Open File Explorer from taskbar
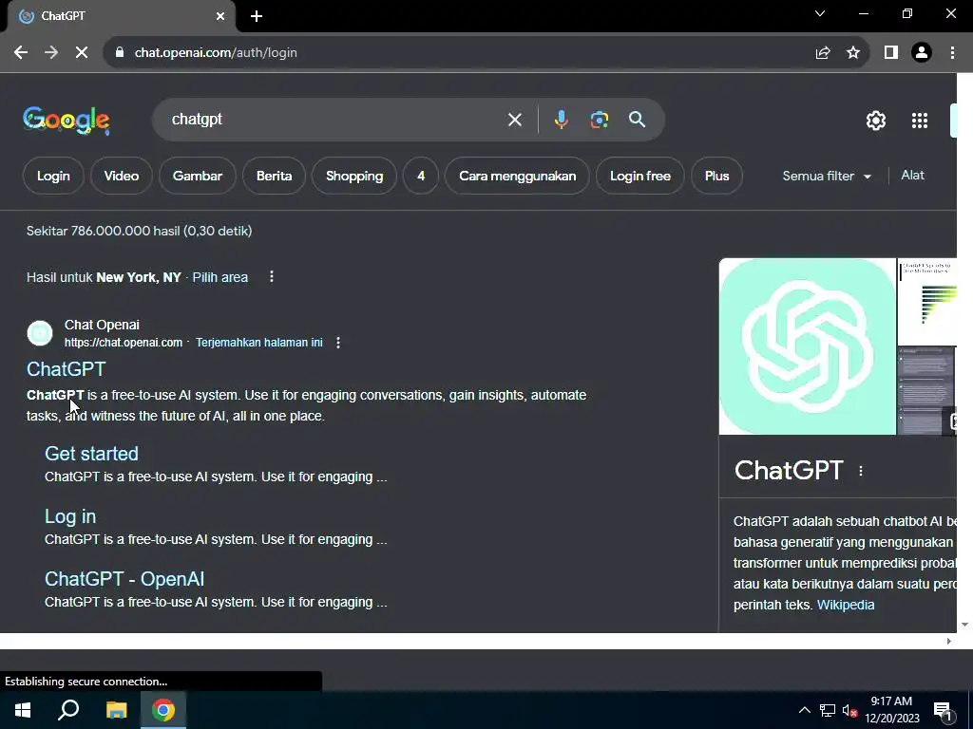Viewport: 973px width, 729px height. pos(116,710)
